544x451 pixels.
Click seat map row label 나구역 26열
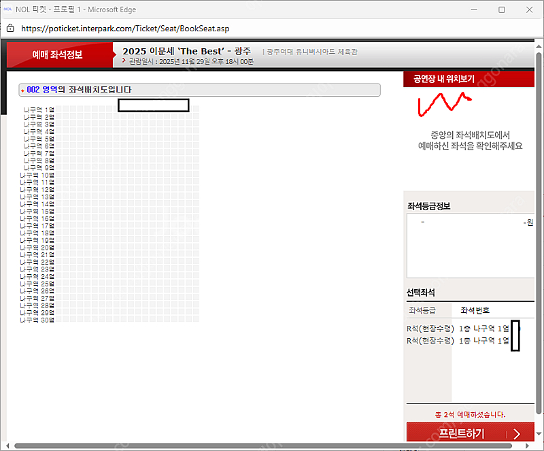click(37, 291)
